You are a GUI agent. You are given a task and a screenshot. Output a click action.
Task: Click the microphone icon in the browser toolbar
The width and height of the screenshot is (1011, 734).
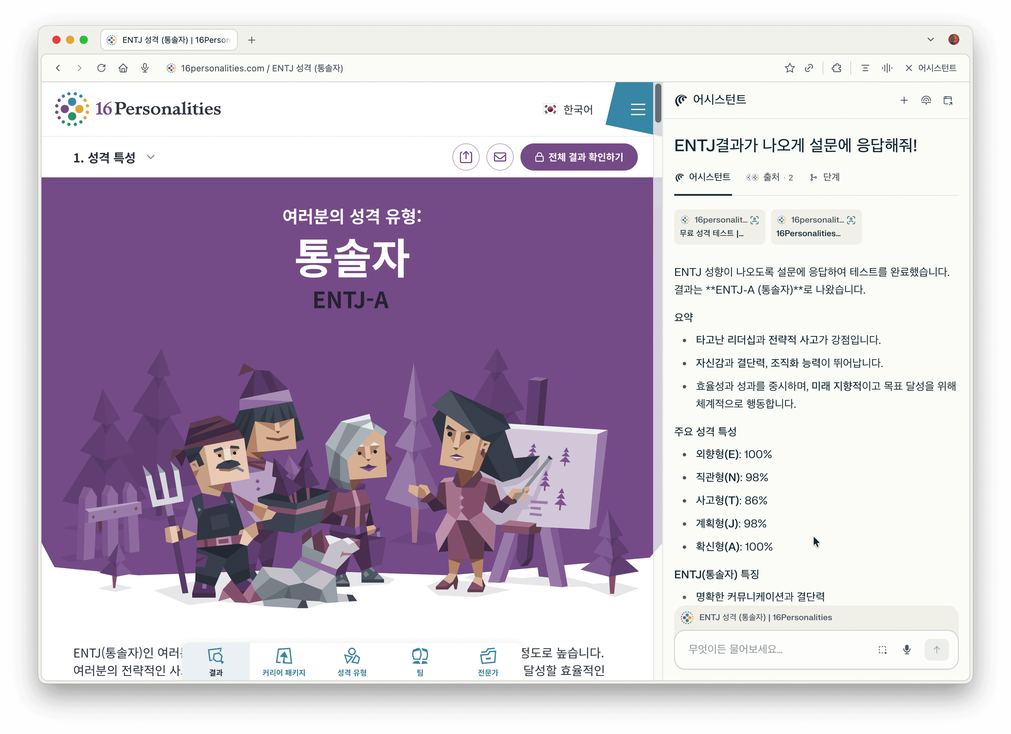[x=145, y=68]
